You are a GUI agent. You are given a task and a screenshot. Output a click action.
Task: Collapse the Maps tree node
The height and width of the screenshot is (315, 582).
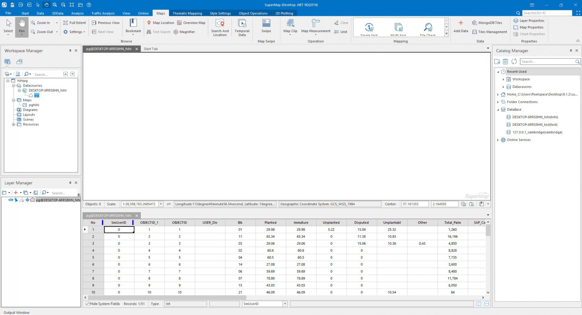(x=13, y=100)
